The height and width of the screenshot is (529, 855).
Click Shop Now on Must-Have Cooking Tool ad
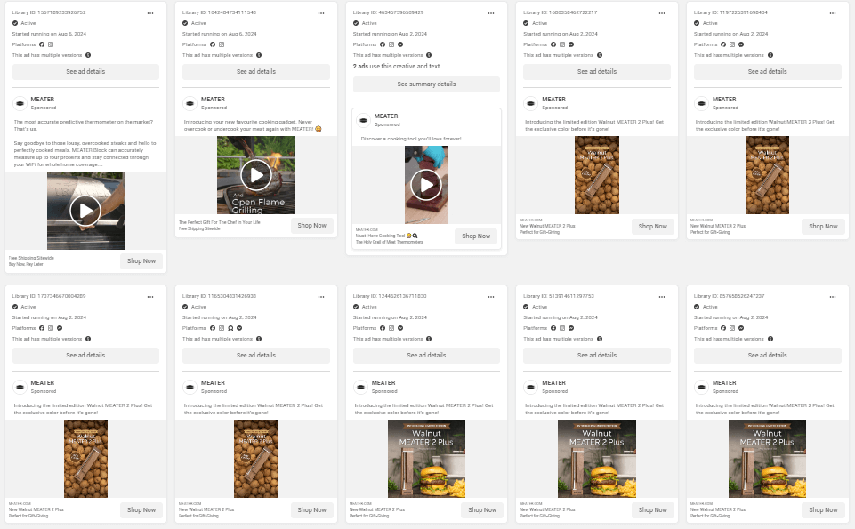(476, 236)
